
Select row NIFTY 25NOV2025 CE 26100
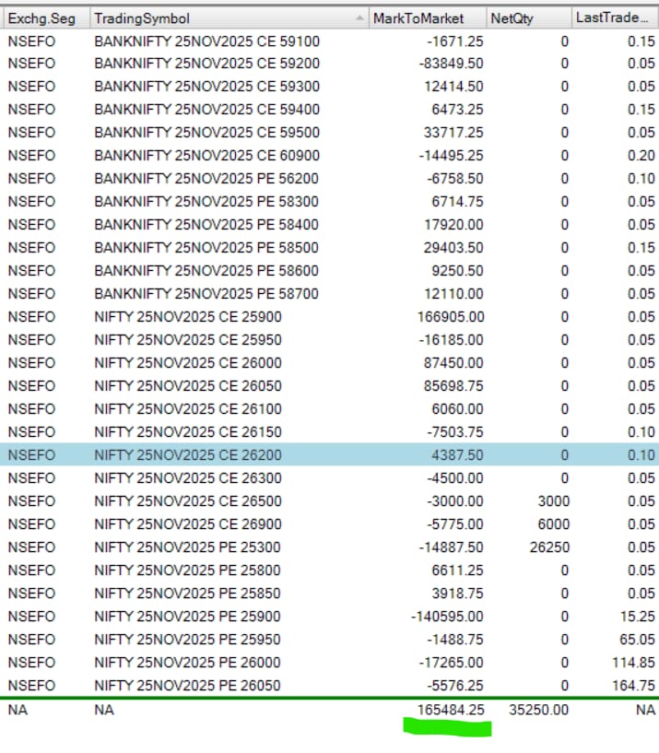pyautogui.click(x=330, y=409)
